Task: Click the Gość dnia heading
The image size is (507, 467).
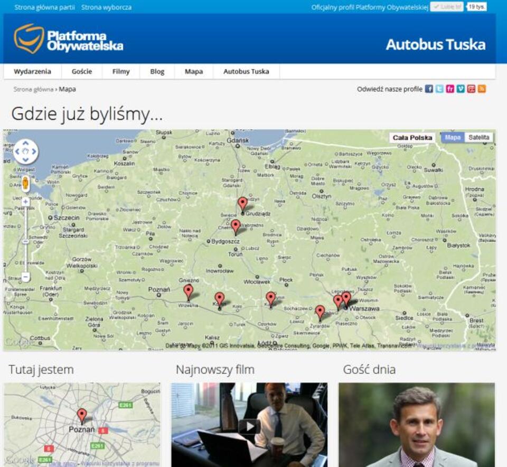Action: coord(369,369)
